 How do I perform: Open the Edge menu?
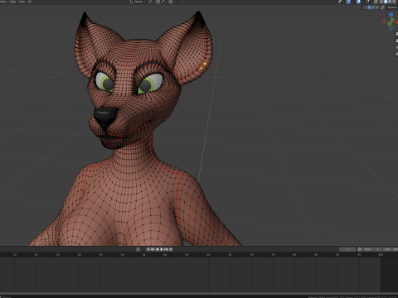point(12,2)
